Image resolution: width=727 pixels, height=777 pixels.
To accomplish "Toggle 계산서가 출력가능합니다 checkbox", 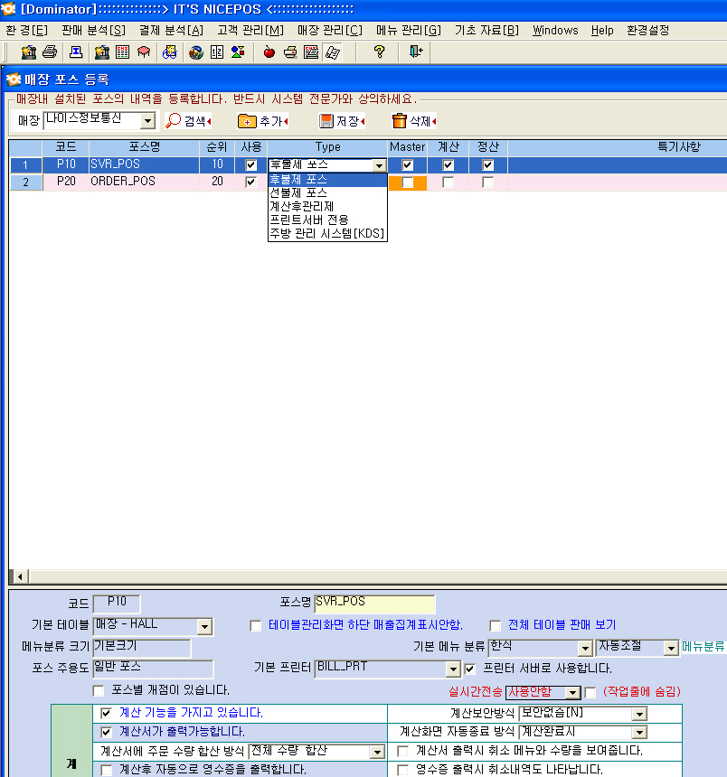I will pos(106,732).
